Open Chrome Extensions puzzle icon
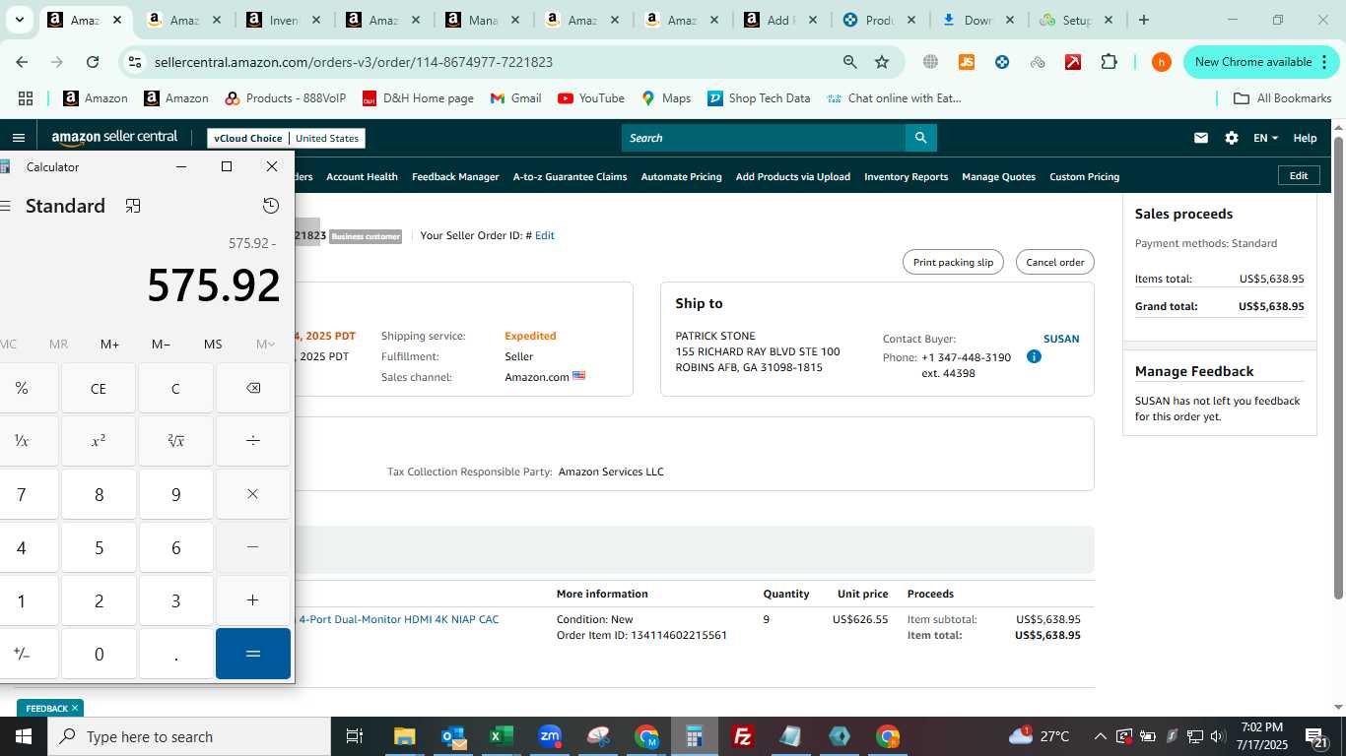The image size is (1346, 756). (x=1109, y=62)
